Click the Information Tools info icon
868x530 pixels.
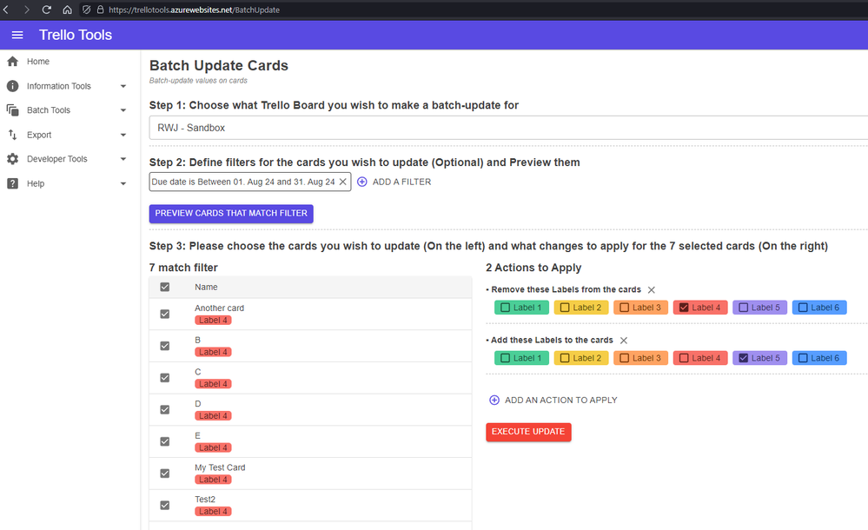[x=12, y=86]
